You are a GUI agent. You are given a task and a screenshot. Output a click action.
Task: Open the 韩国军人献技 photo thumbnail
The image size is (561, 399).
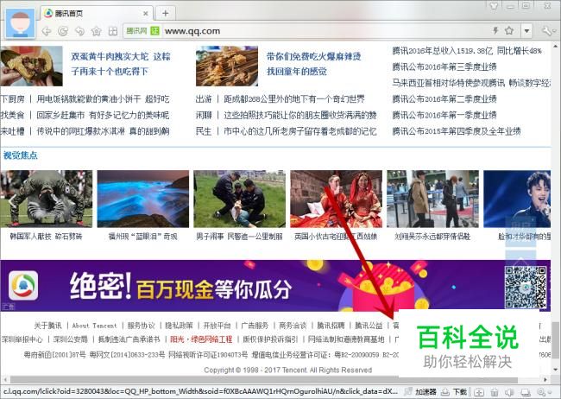46,199
